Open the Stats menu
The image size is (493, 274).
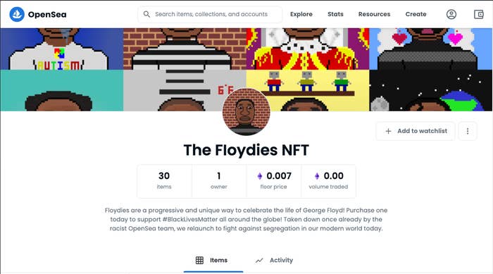[335, 14]
